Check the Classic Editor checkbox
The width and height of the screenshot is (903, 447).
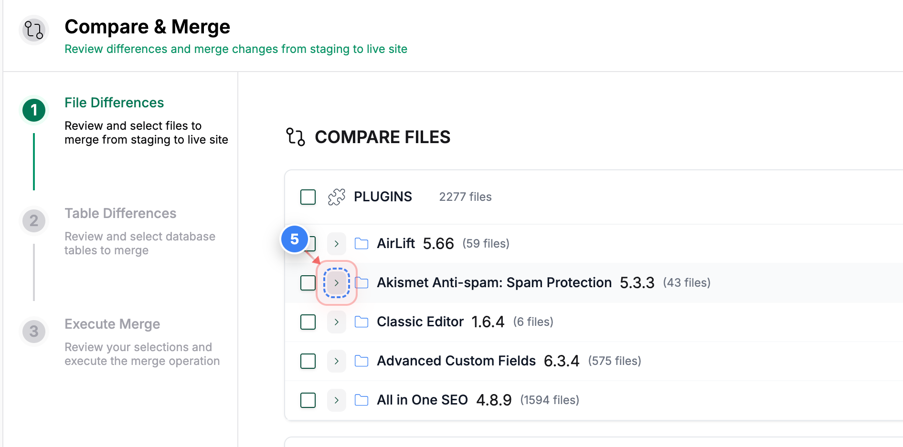click(x=308, y=322)
